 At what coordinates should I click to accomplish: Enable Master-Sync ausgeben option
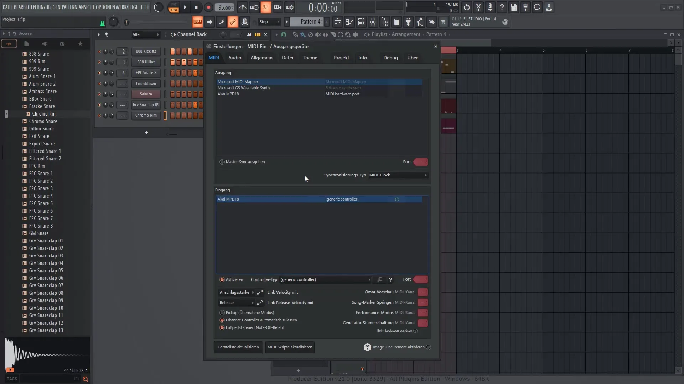pyautogui.click(x=222, y=162)
